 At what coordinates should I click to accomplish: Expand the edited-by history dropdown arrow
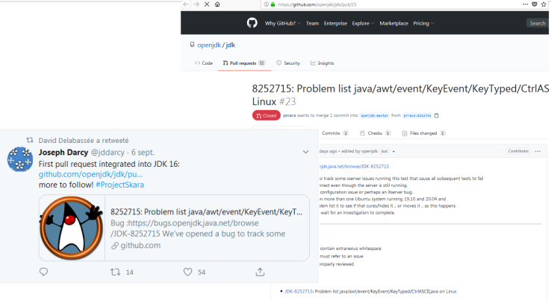tap(393, 151)
